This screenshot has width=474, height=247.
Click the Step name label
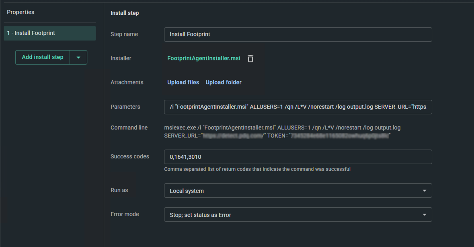[124, 34]
